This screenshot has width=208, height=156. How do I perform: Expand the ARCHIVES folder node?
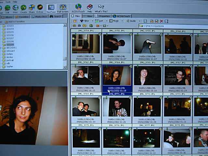(x=1, y=48)
